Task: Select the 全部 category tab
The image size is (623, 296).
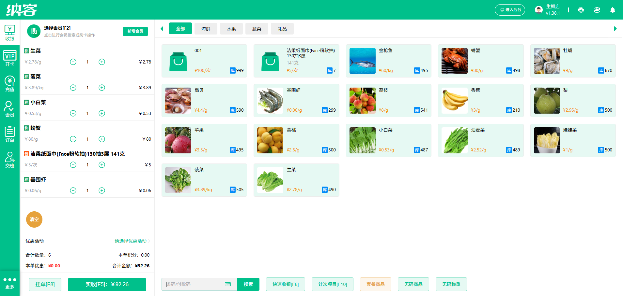Action: 180,29
